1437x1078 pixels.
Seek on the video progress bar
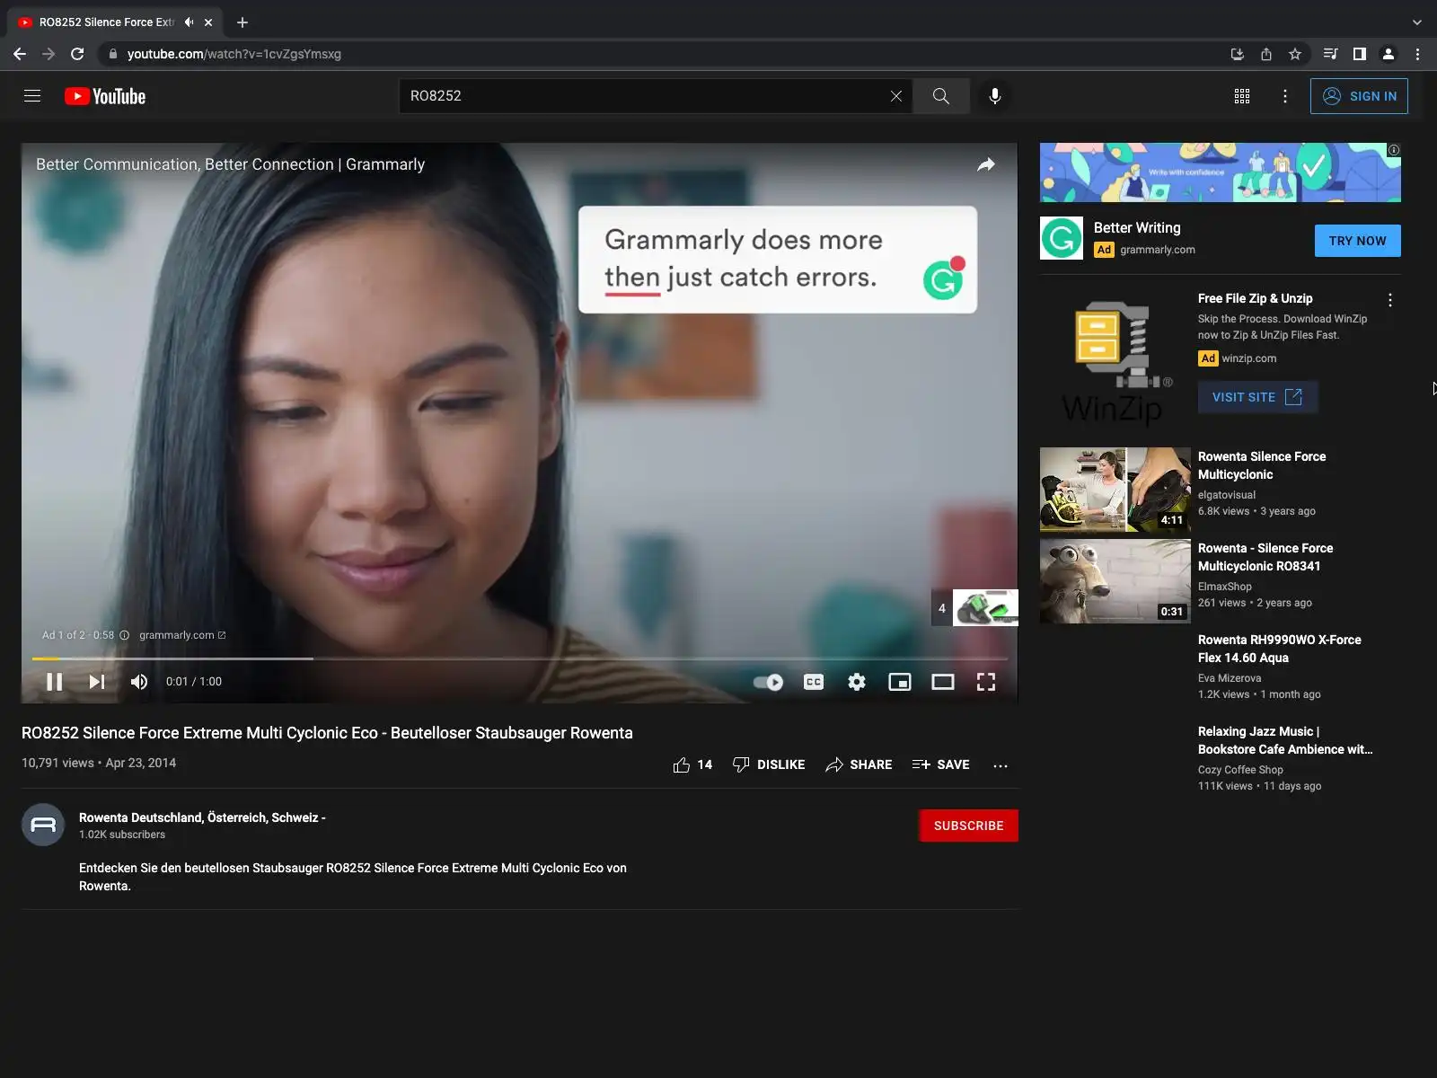[520, 658]
